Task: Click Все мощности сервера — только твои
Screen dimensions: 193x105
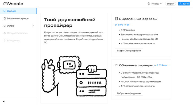Action: 139,35
